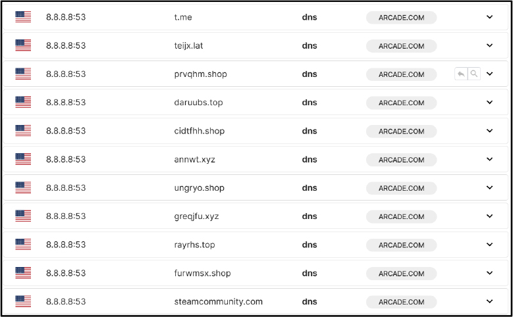This screenshot has width=513, height=317.
Task: Click the flag icon in annwt.xyz row
Action: coord(23,159)
